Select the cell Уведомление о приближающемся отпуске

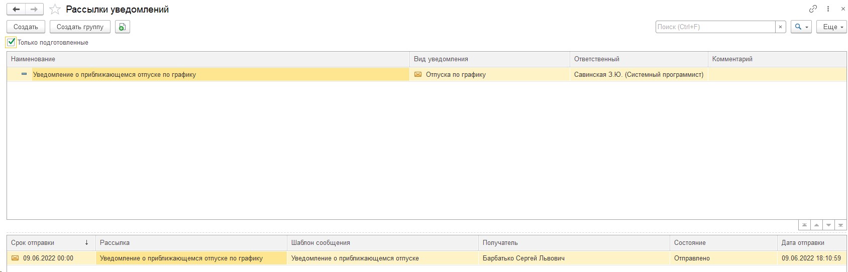[383, 258]
